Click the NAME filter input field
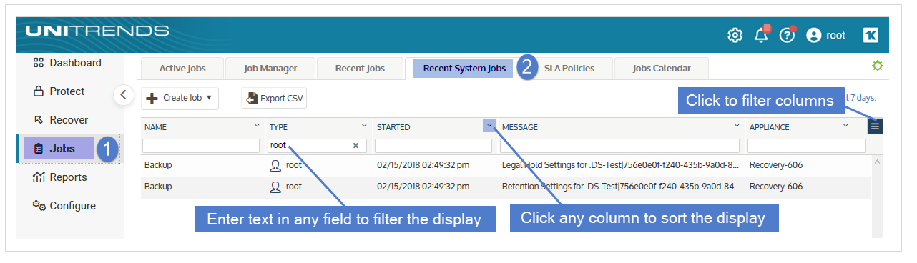Image resolution: width=917 pixels, height=263 pixels. point(201,146)
